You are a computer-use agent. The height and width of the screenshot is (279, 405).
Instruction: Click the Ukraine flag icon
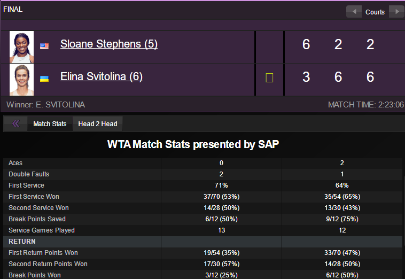(x=44, y=79)
